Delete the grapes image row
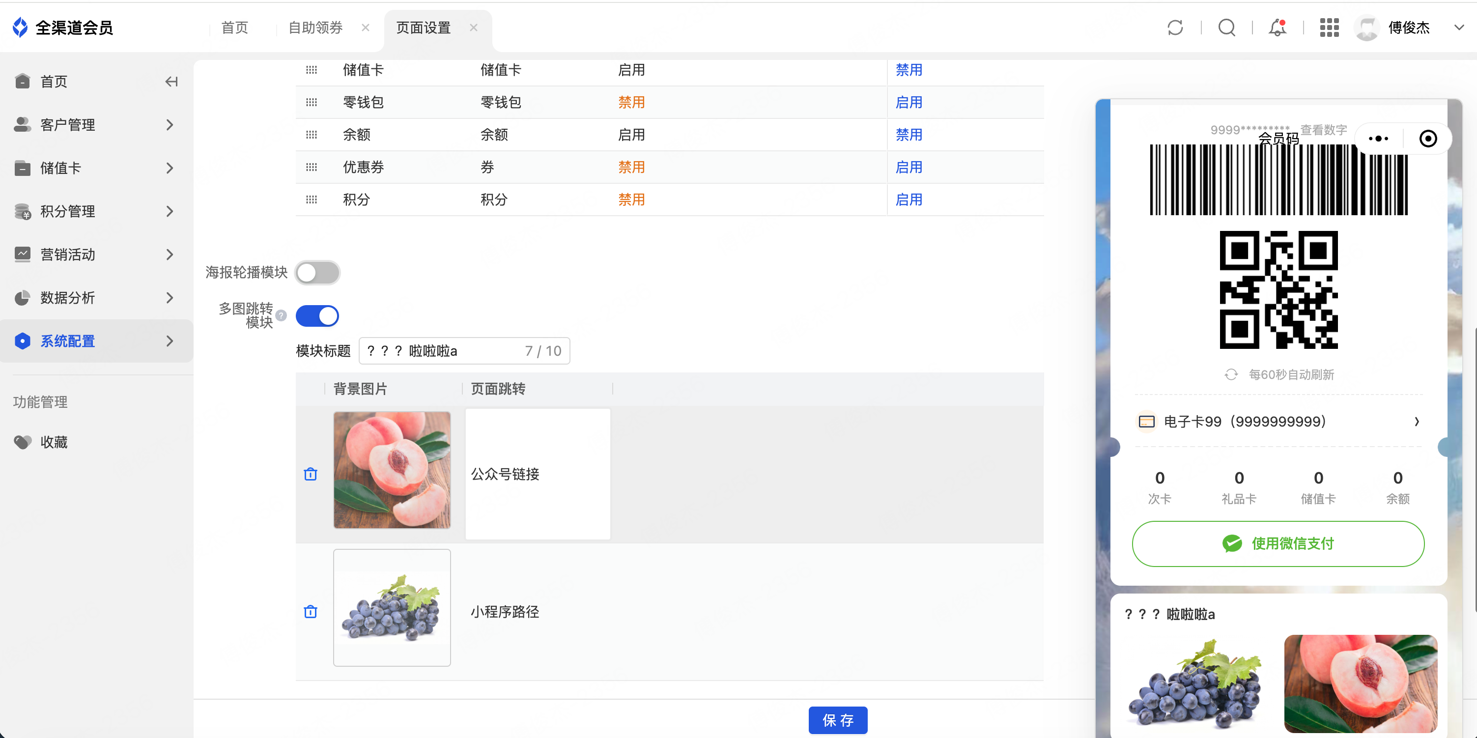Screen dimensions: 1477x738 tap(310, 611)
